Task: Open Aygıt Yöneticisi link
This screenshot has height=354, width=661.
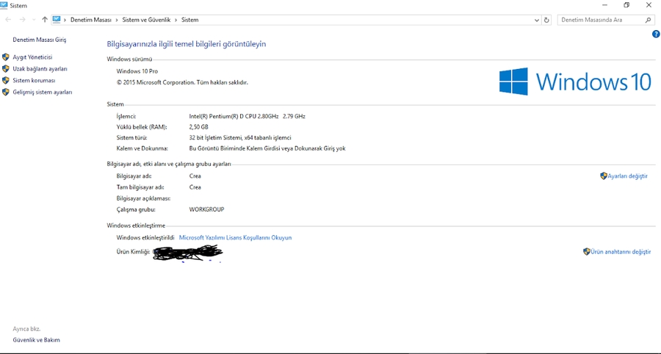Action: (x=32, y=57)
